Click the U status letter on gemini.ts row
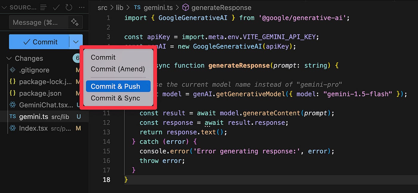Viewport: 418px width, 193px height. click(x=79, y=117)
